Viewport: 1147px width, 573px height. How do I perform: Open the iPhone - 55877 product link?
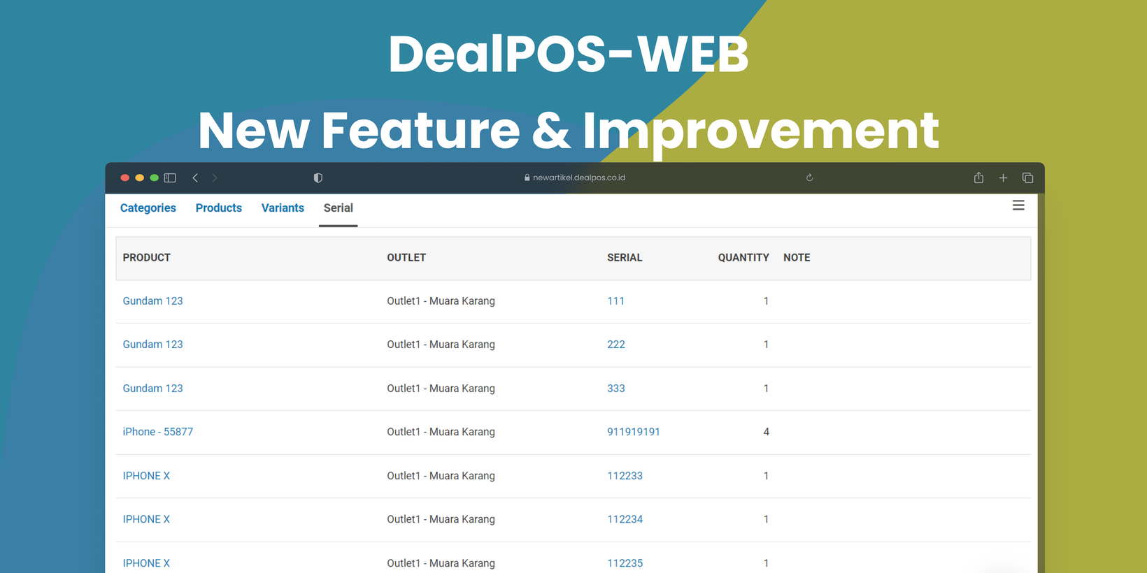158,432
